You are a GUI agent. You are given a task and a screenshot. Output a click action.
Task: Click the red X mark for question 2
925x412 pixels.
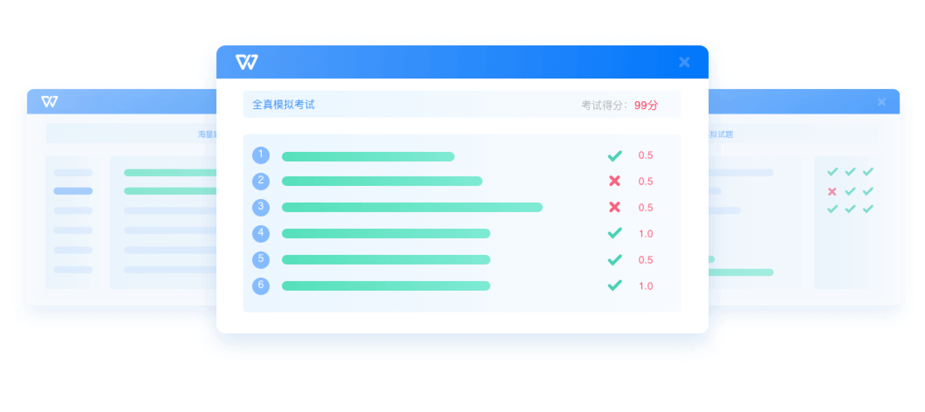614,181
